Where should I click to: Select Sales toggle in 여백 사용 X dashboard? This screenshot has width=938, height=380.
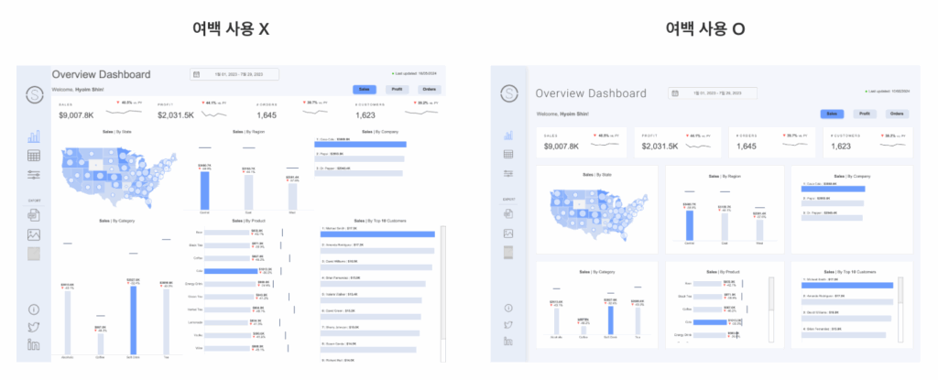(x=364, y=89)
